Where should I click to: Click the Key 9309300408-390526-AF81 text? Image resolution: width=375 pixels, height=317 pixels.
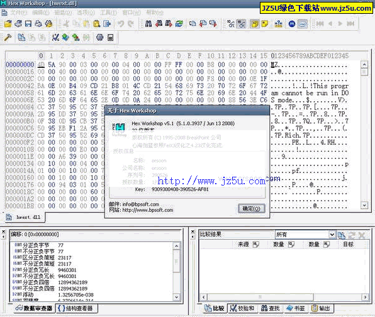click(x=180, y=189)
